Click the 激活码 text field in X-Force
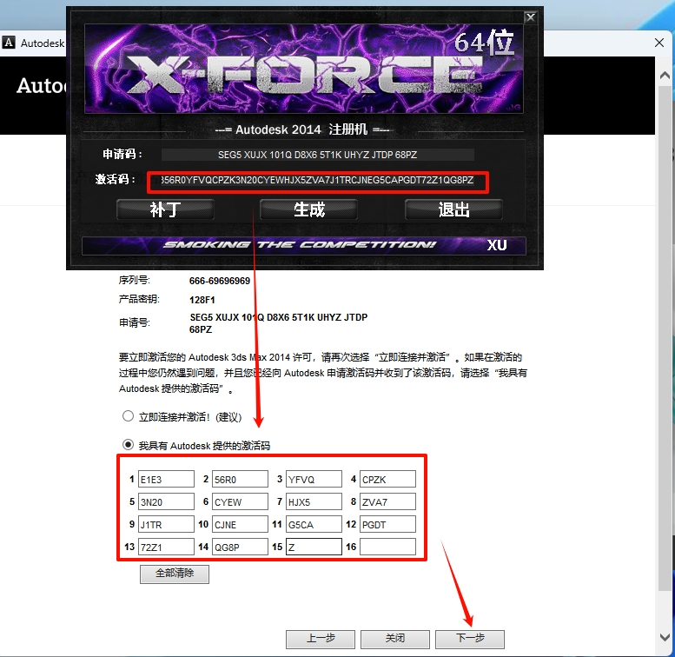 [x=318, y=181]
